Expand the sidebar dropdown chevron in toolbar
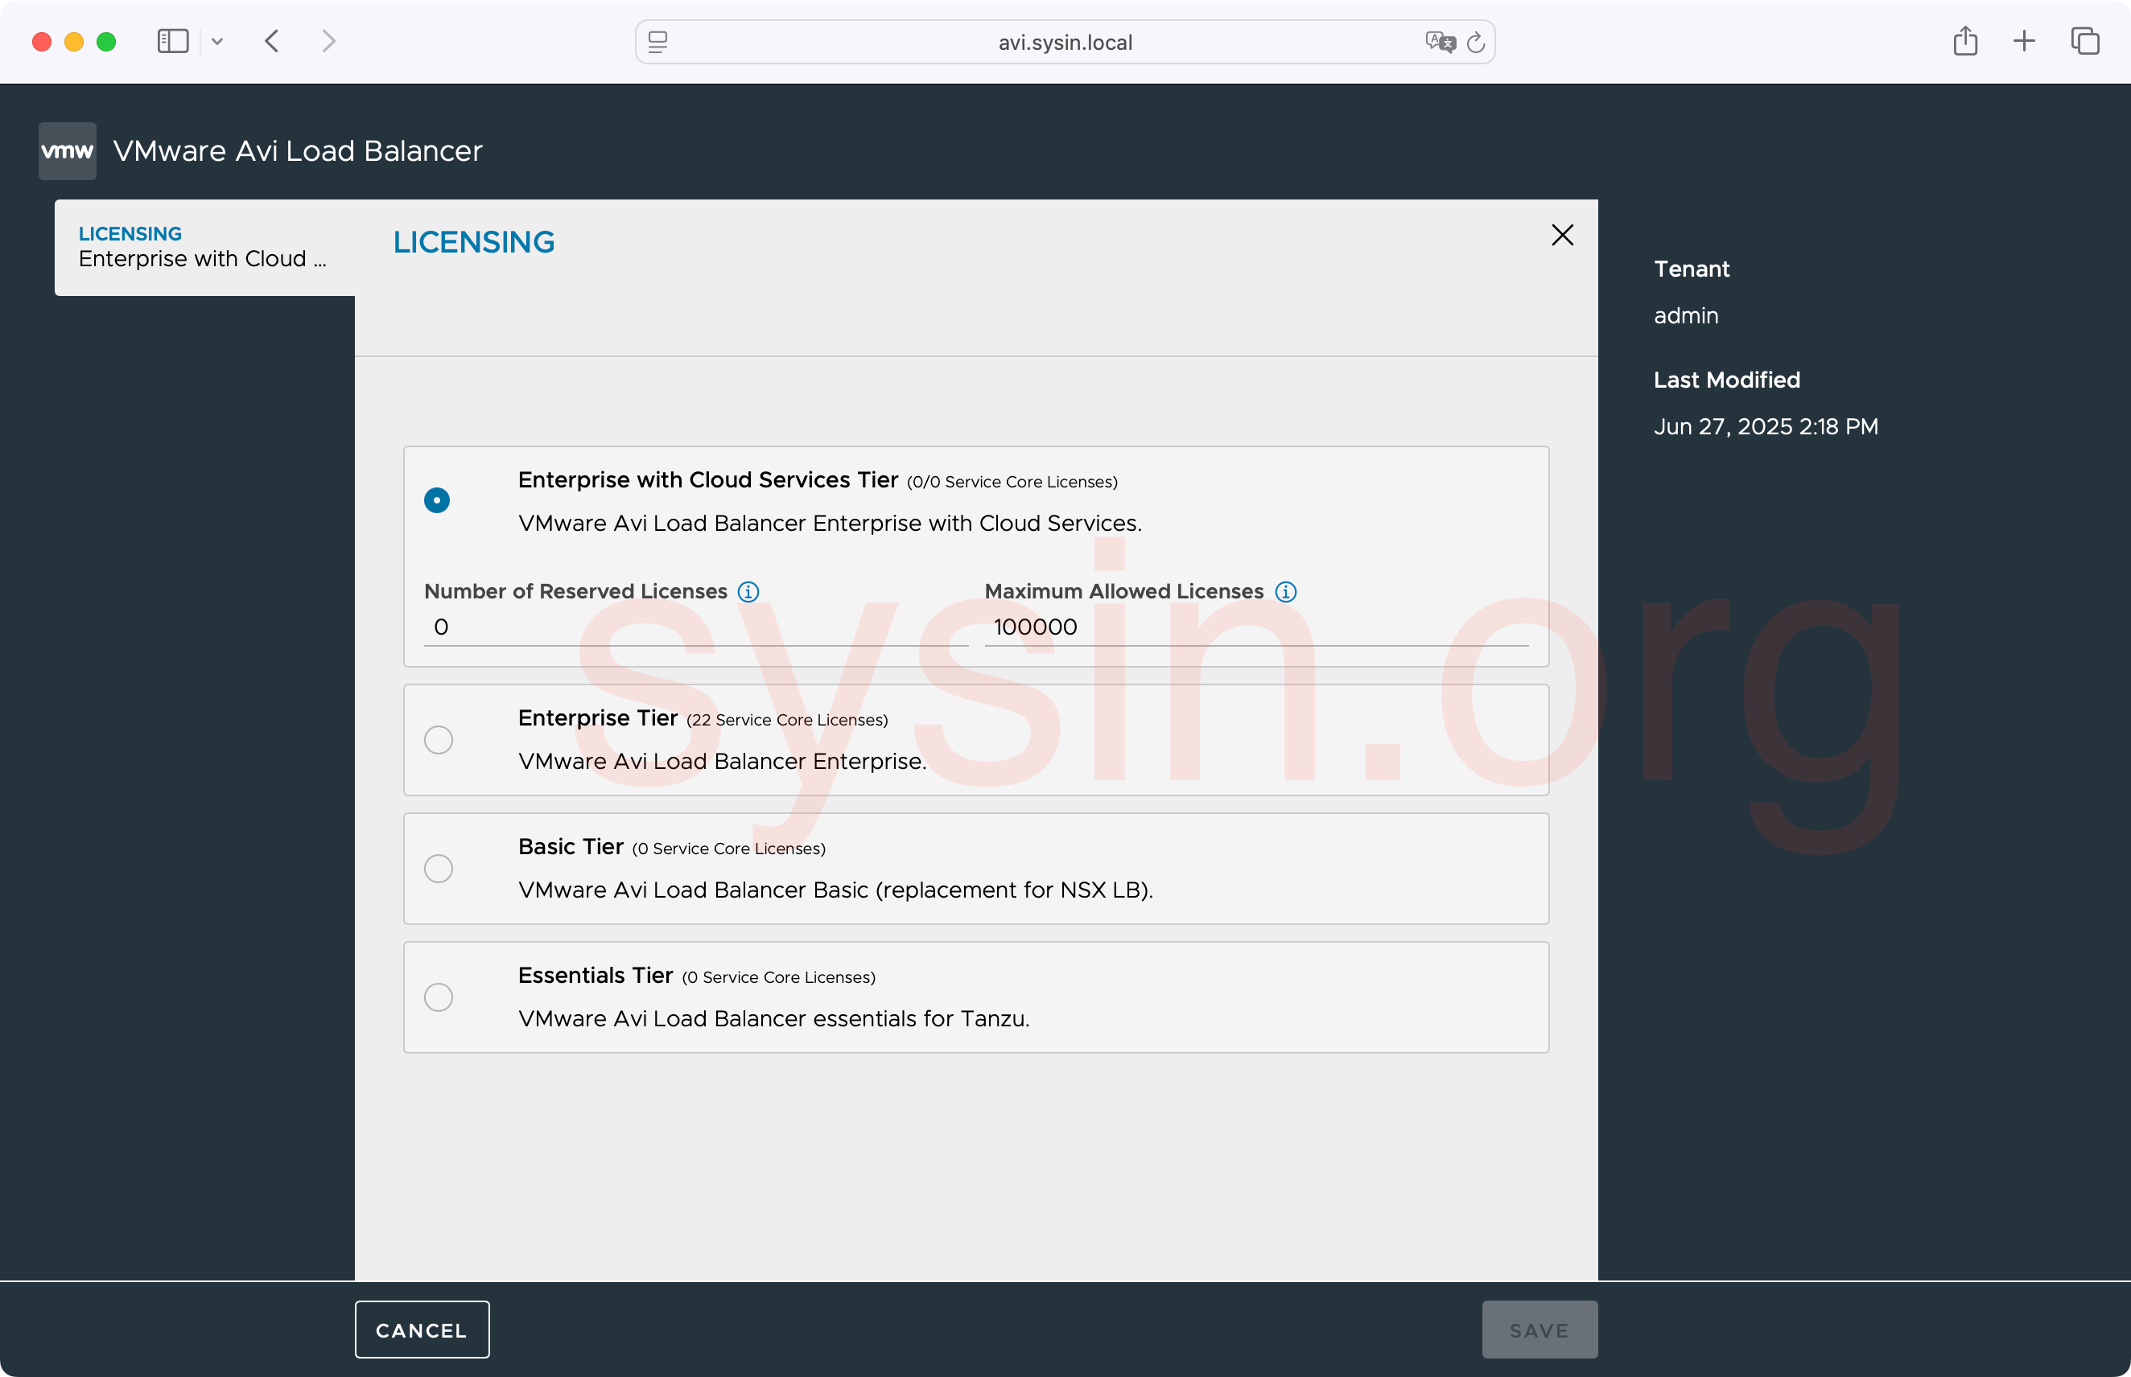Screen dimensions: 2131x1377 (217, 41)
